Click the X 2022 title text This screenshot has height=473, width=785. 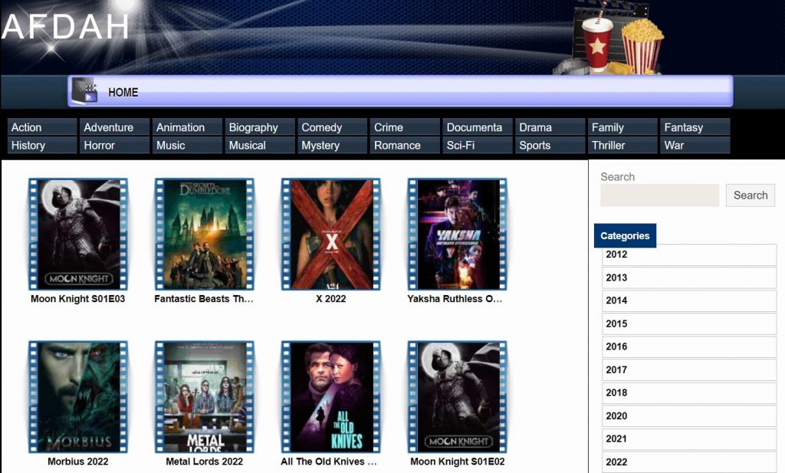pyautogui.click(x=331, y=299)
